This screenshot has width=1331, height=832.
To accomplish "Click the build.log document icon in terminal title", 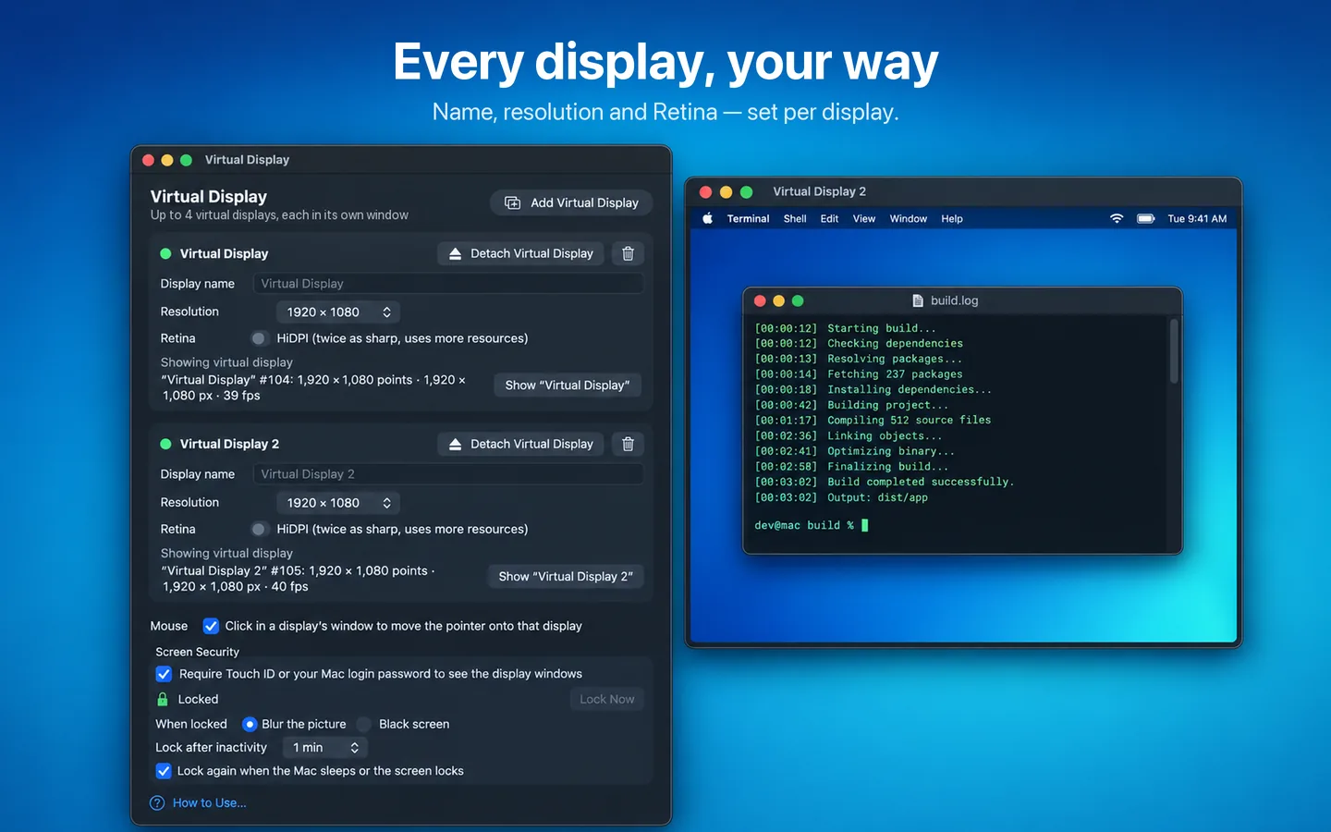I will point(918,300).
